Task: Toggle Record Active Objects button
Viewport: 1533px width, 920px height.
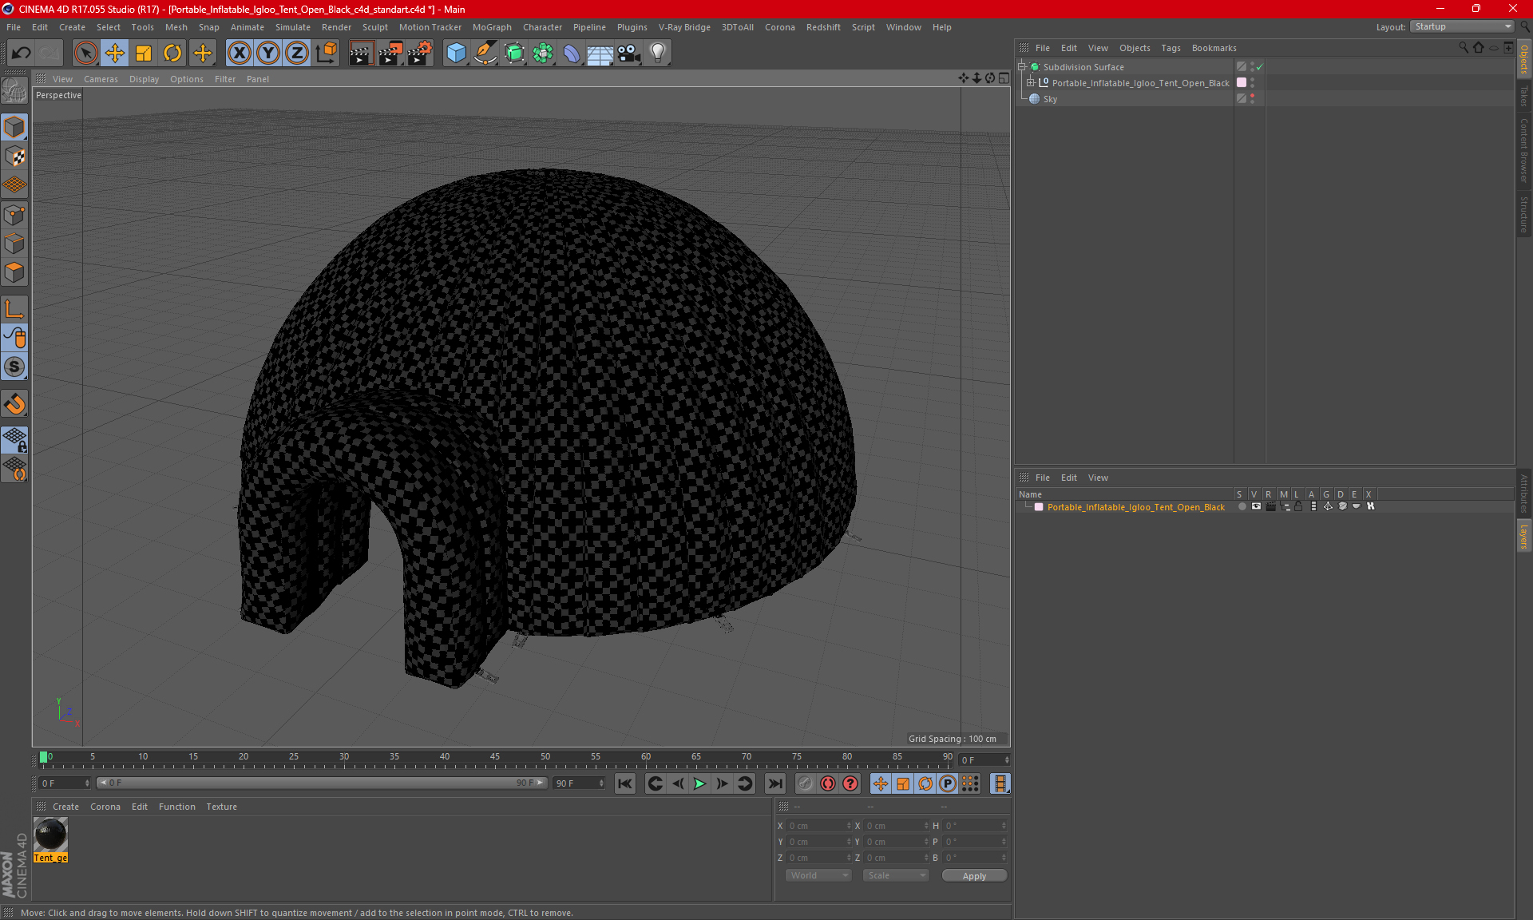Action: (805, 783)
